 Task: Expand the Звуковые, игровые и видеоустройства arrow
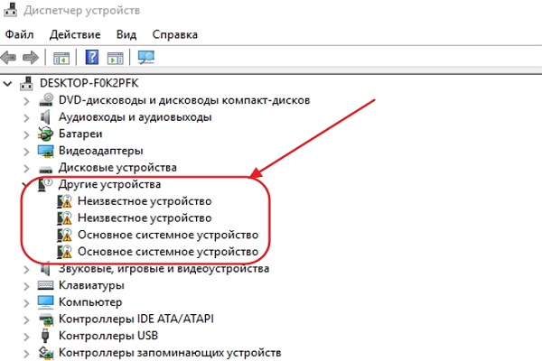26,270
